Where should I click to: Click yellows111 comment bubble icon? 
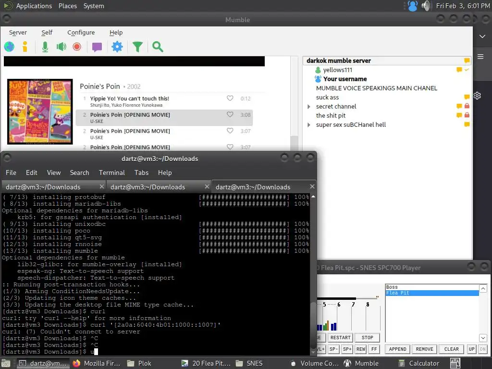click(459, 70)
